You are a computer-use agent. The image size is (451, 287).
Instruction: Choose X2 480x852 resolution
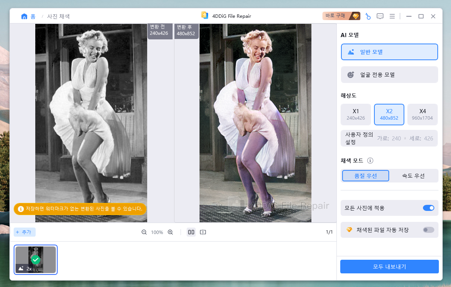click(x=389, y=114)
